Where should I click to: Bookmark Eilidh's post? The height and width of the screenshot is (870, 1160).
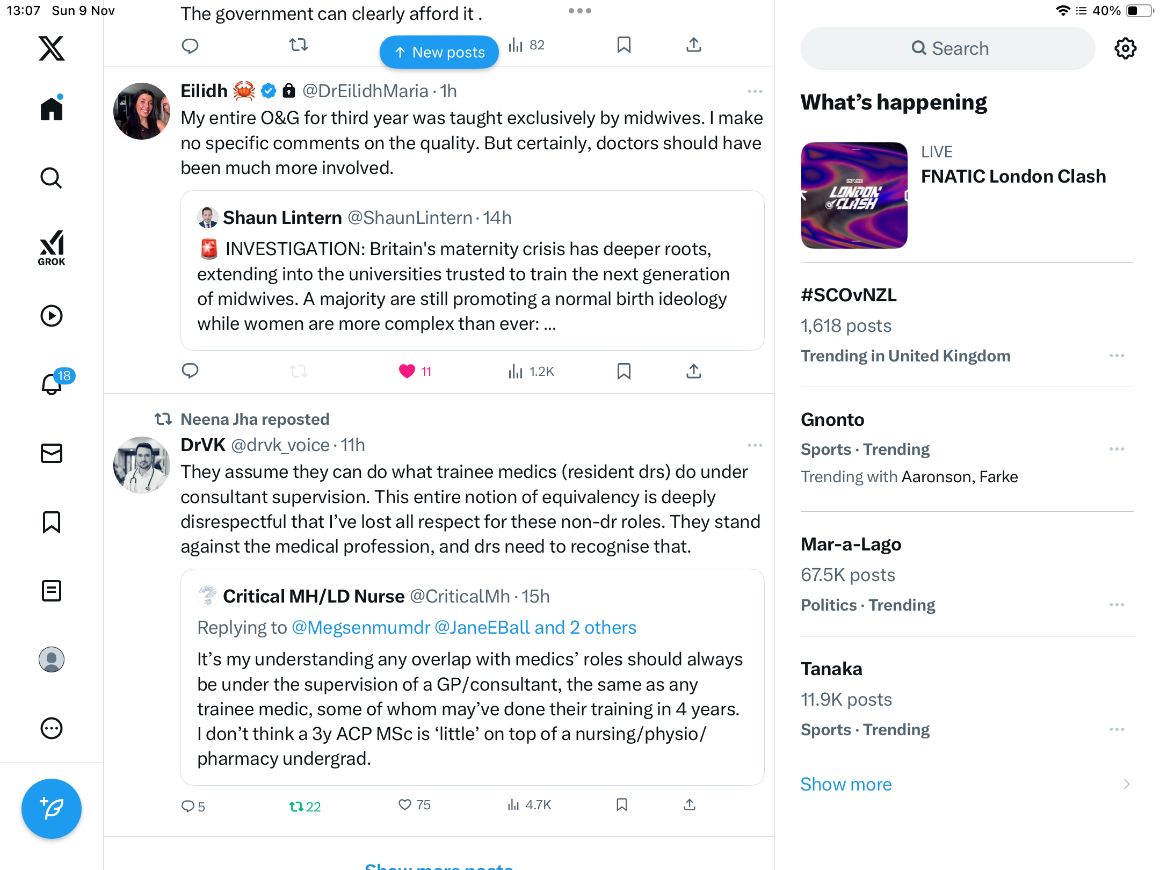(624, 371)
